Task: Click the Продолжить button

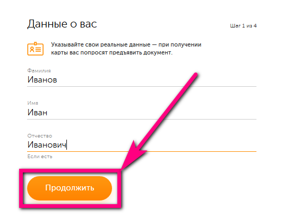Action: click(70, 188)
